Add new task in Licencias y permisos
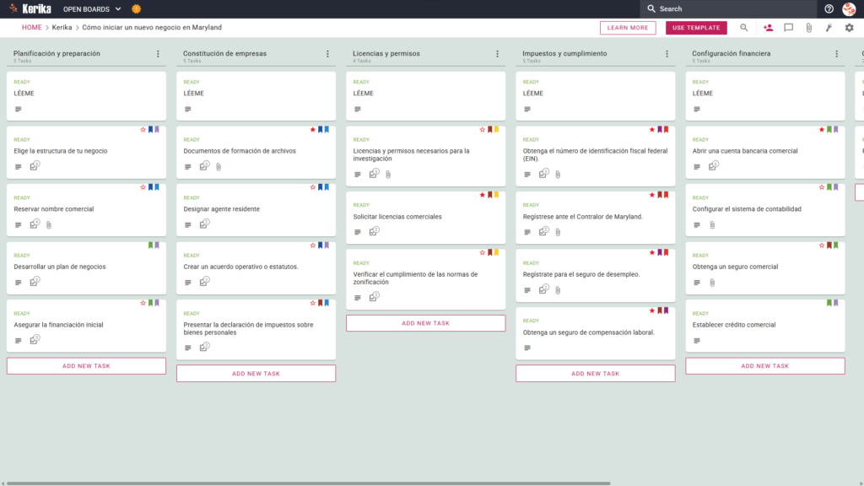 point(426,323)
